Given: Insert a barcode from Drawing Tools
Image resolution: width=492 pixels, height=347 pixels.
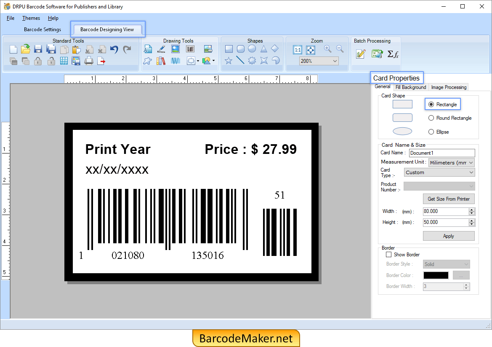Looking at the screenshot, I should 190,49.
